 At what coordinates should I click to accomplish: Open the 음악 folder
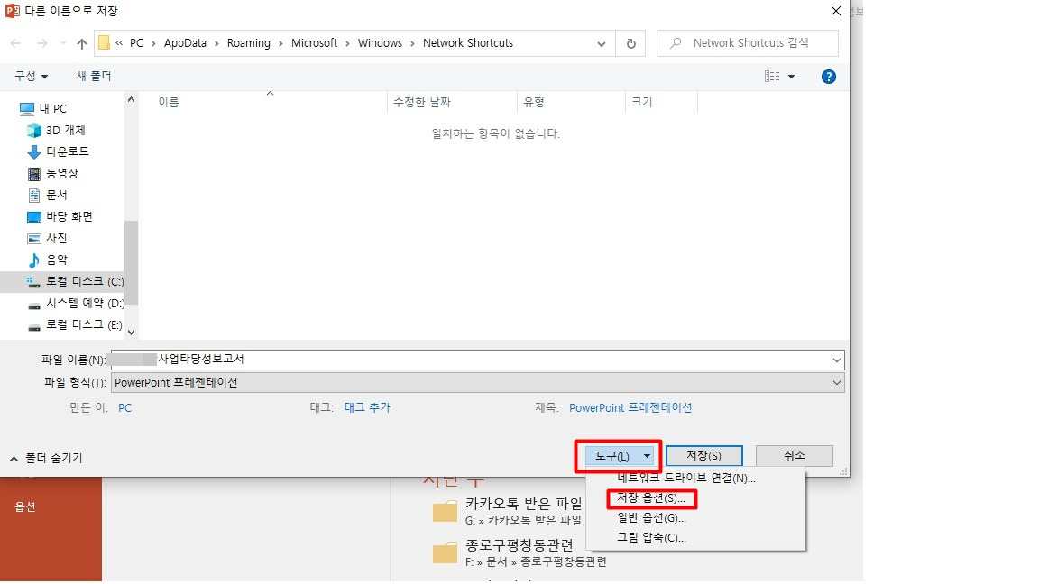[x=47, y=260]
